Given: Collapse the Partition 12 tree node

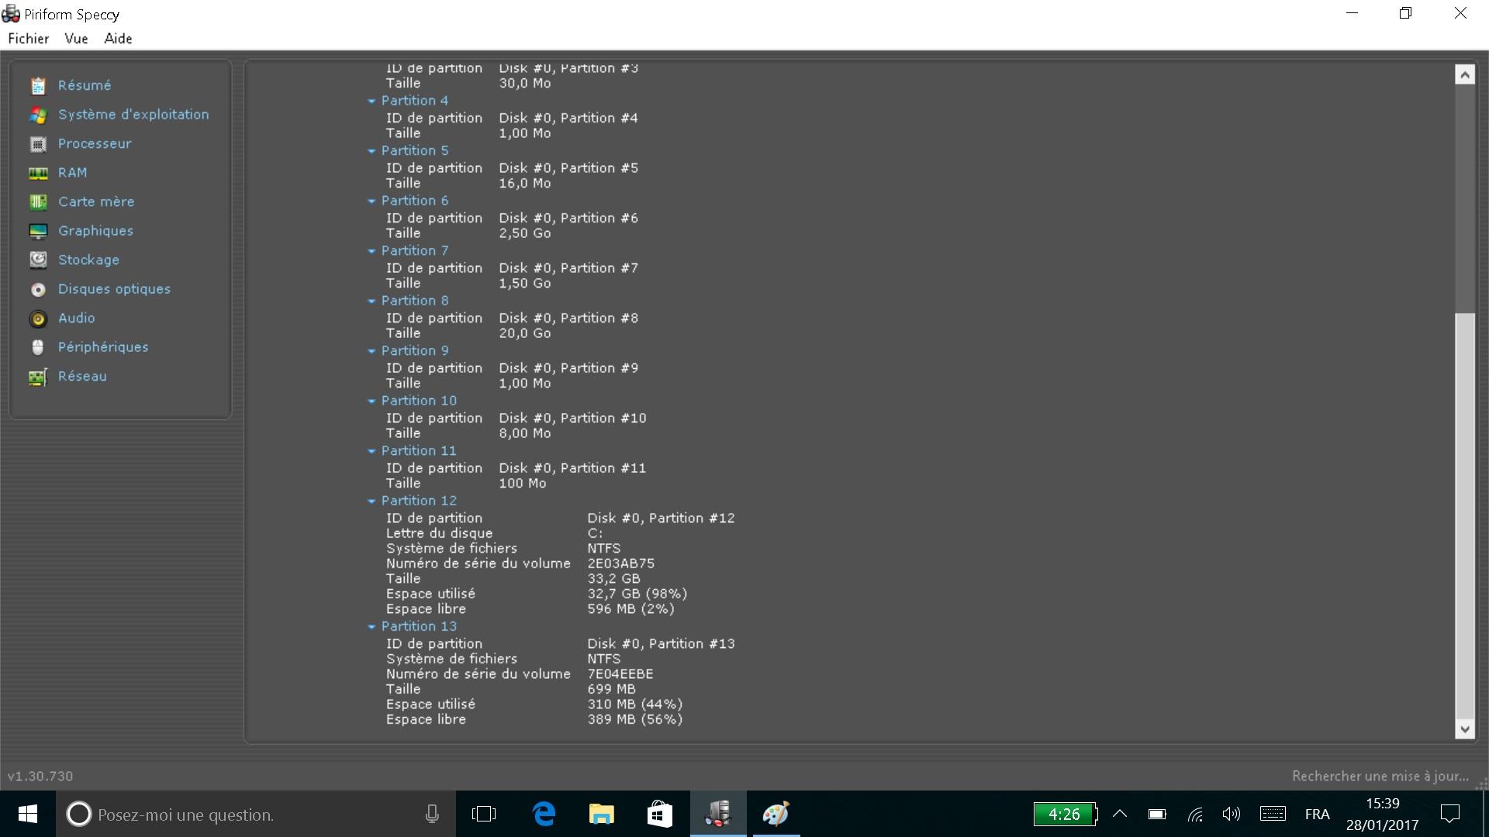Looking at the screenshot, I should pos(371,501).
